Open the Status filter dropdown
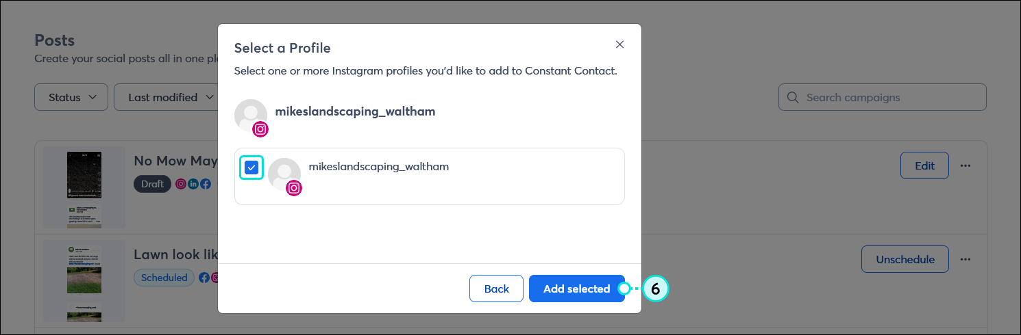This screenshot has height=335, width=1021. [x=71, y=97]
